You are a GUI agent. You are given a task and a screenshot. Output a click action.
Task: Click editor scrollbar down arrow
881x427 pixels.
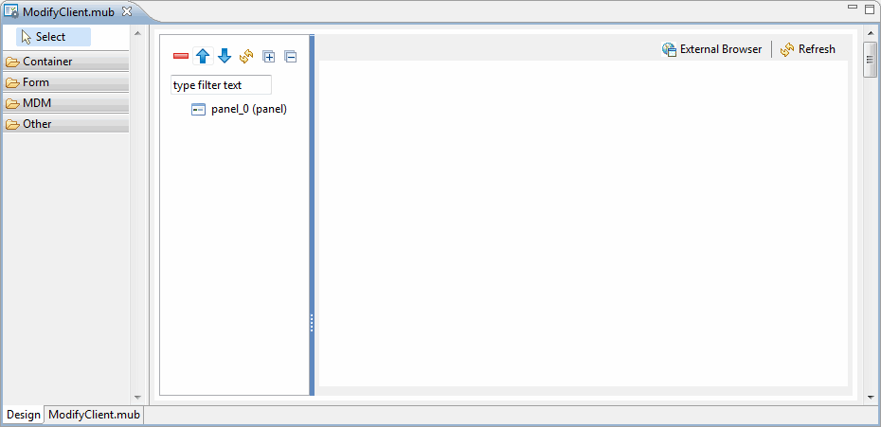tap(871, 398)
